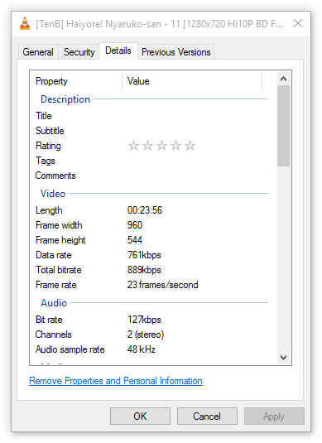Set rating to one star
The height and width of the screenshot is (443, 322).
(x=133, y=146)
